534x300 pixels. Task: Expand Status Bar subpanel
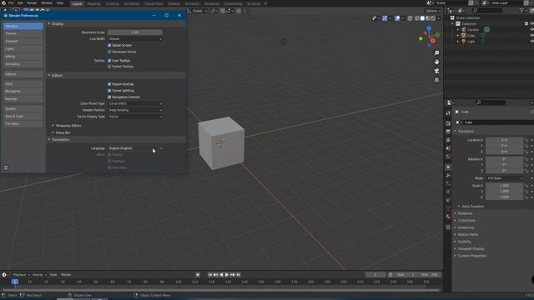coord(61,132)
